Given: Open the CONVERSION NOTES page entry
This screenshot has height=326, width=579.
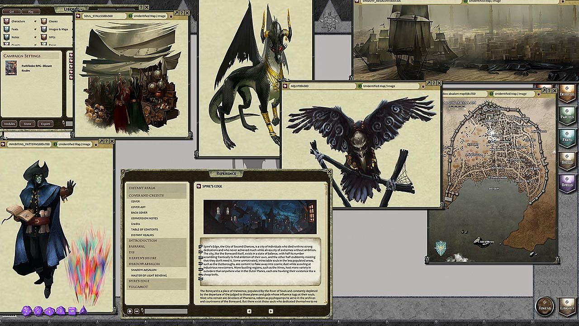Looking at the screenshot, I should 144,218.
